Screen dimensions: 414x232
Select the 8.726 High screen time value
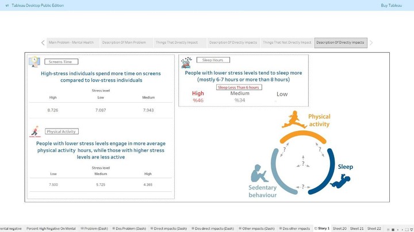point(52,110)
